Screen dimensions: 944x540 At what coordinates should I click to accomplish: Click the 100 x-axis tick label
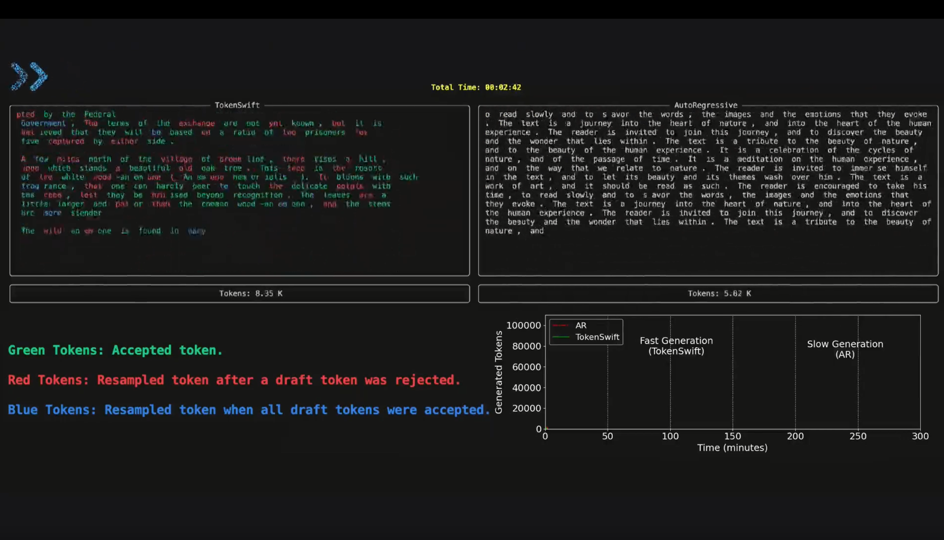[670, 436]
